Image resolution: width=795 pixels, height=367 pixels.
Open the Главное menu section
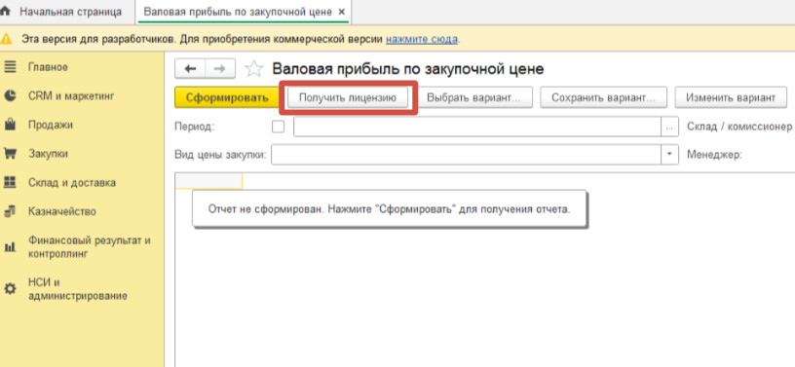pyautogui.click(x=48, y=67)
